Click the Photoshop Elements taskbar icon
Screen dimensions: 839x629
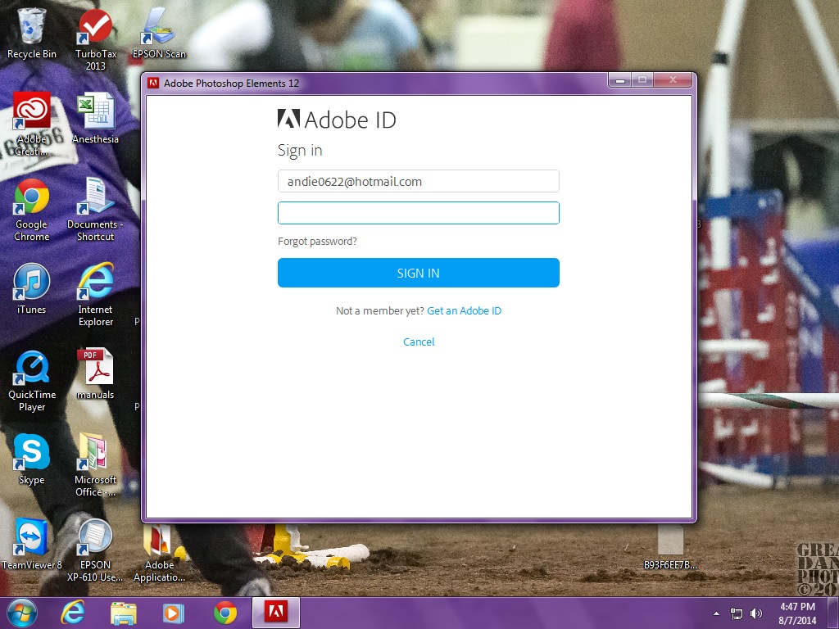pos(274,613)
